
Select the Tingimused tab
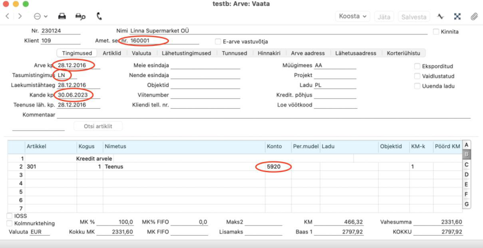pyautogui.click(x=77, y=53)
